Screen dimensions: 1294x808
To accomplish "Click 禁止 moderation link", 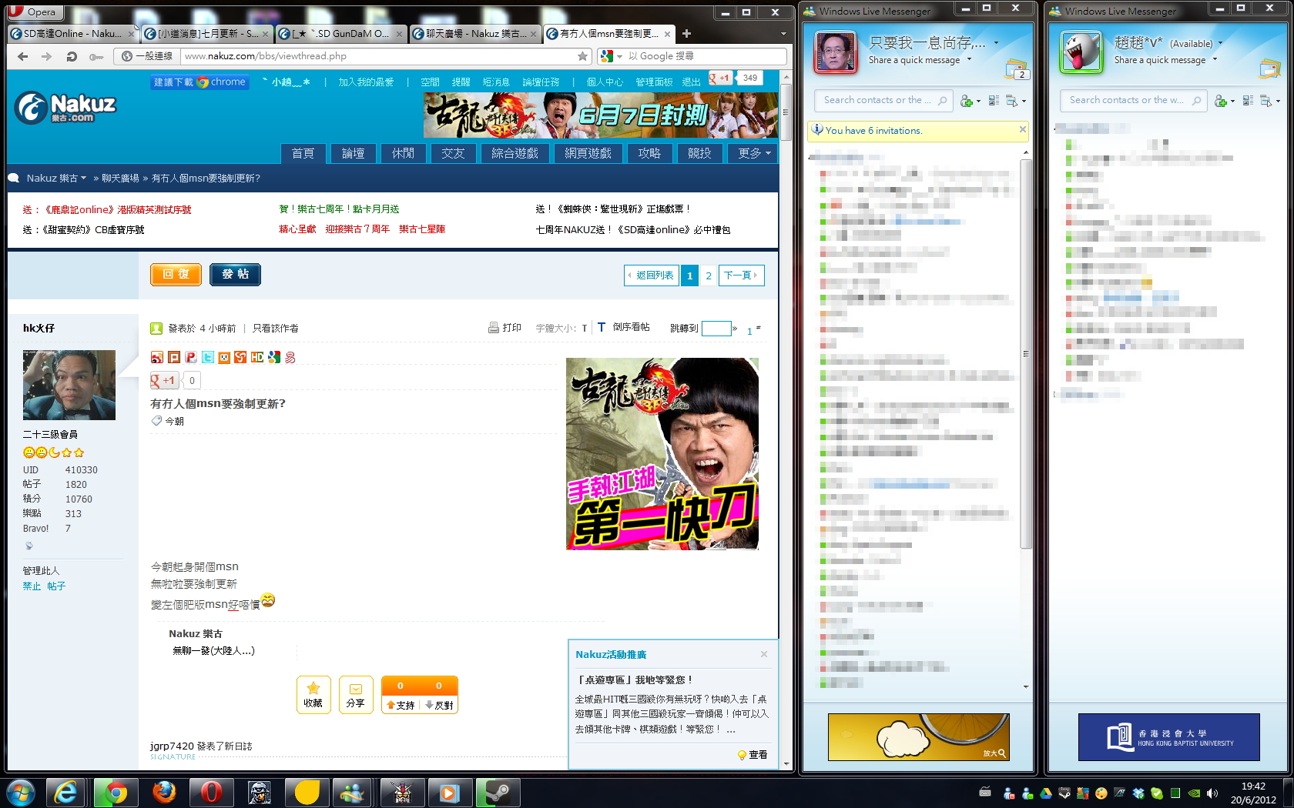I will click(32, 586).
